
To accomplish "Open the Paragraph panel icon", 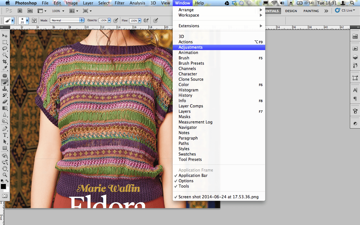I will [x=355, y=99].
